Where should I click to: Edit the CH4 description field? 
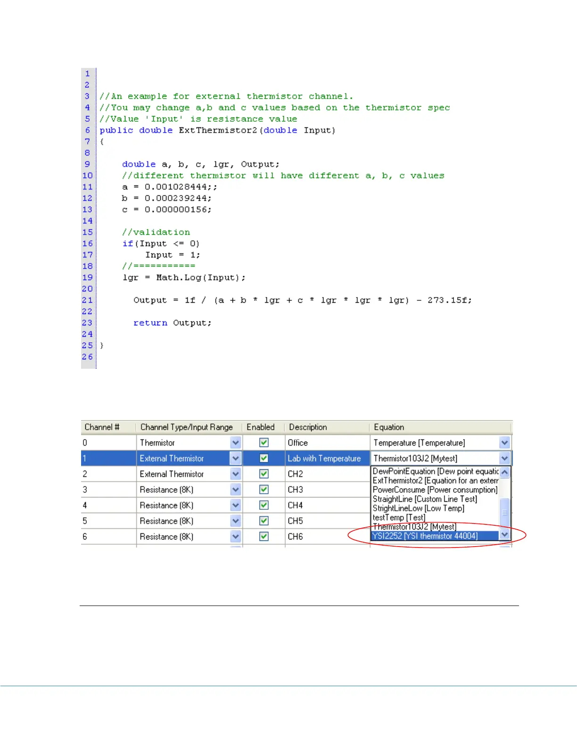click(x=326, y=505)
